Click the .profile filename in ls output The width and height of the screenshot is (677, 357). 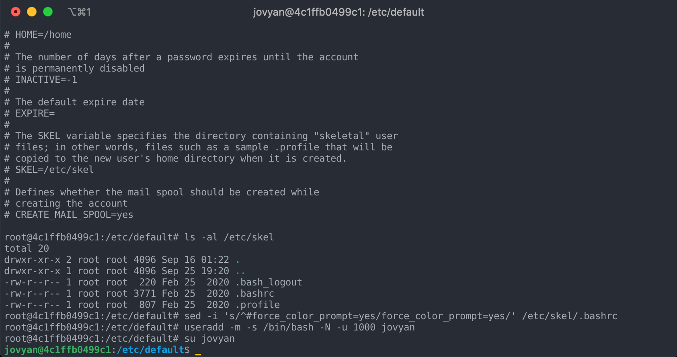click(x=257, y=305)
